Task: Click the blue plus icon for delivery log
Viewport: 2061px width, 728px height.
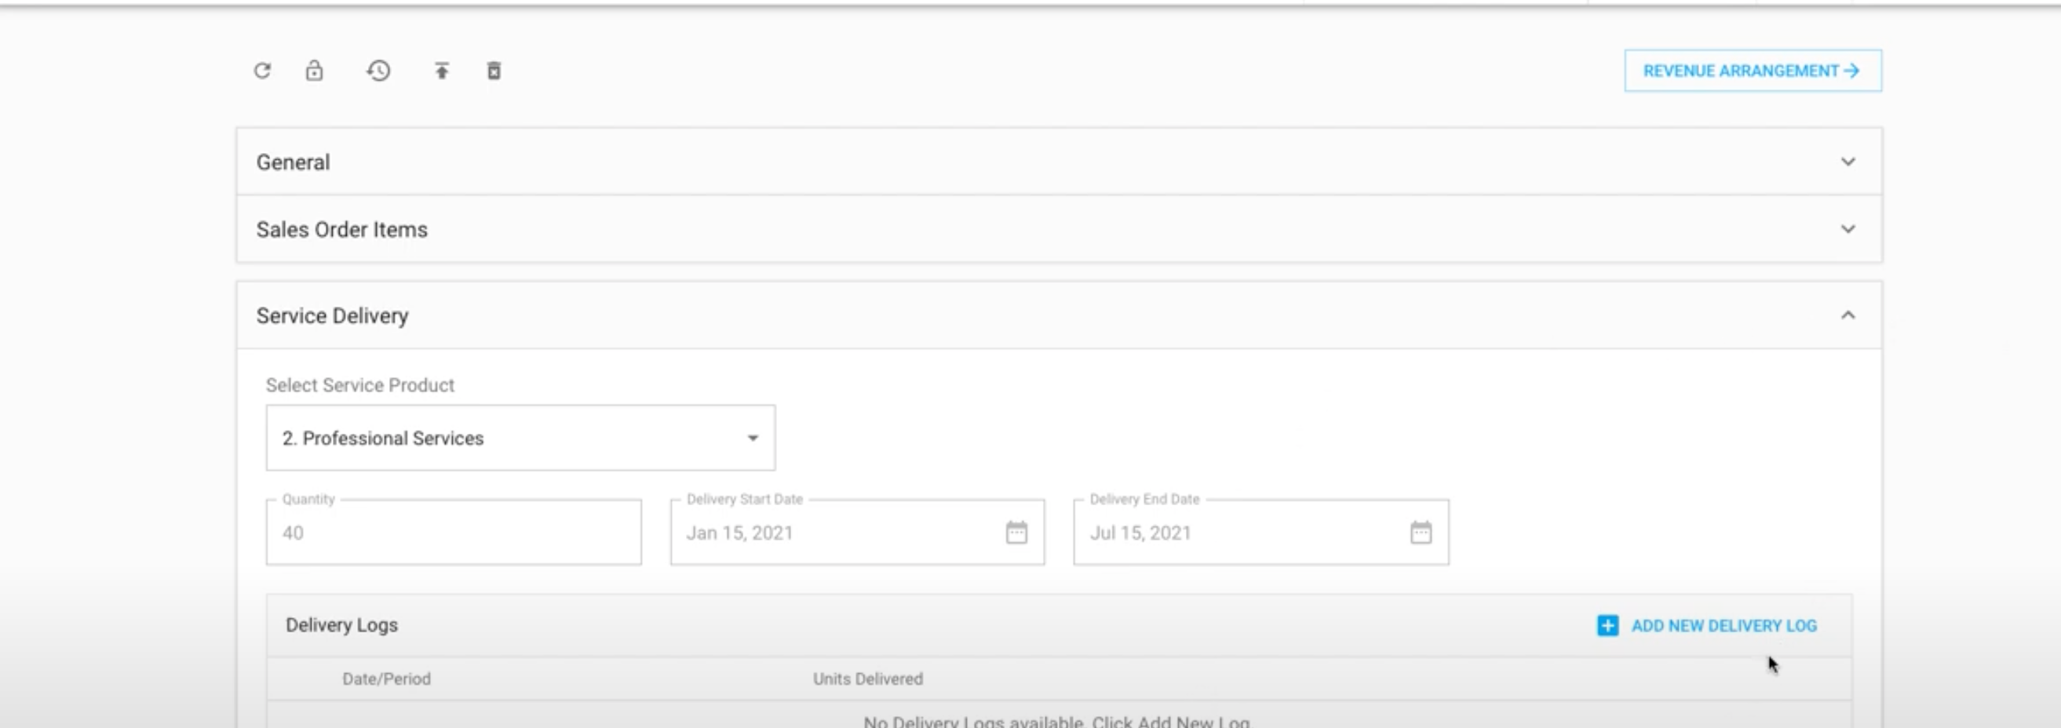Action: 1607,625
